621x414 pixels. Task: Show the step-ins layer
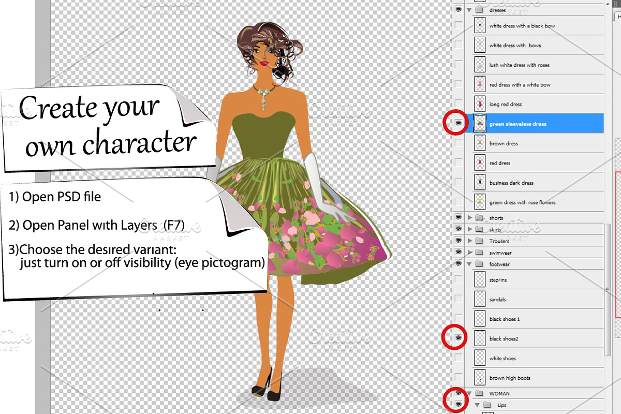point(459,279)
